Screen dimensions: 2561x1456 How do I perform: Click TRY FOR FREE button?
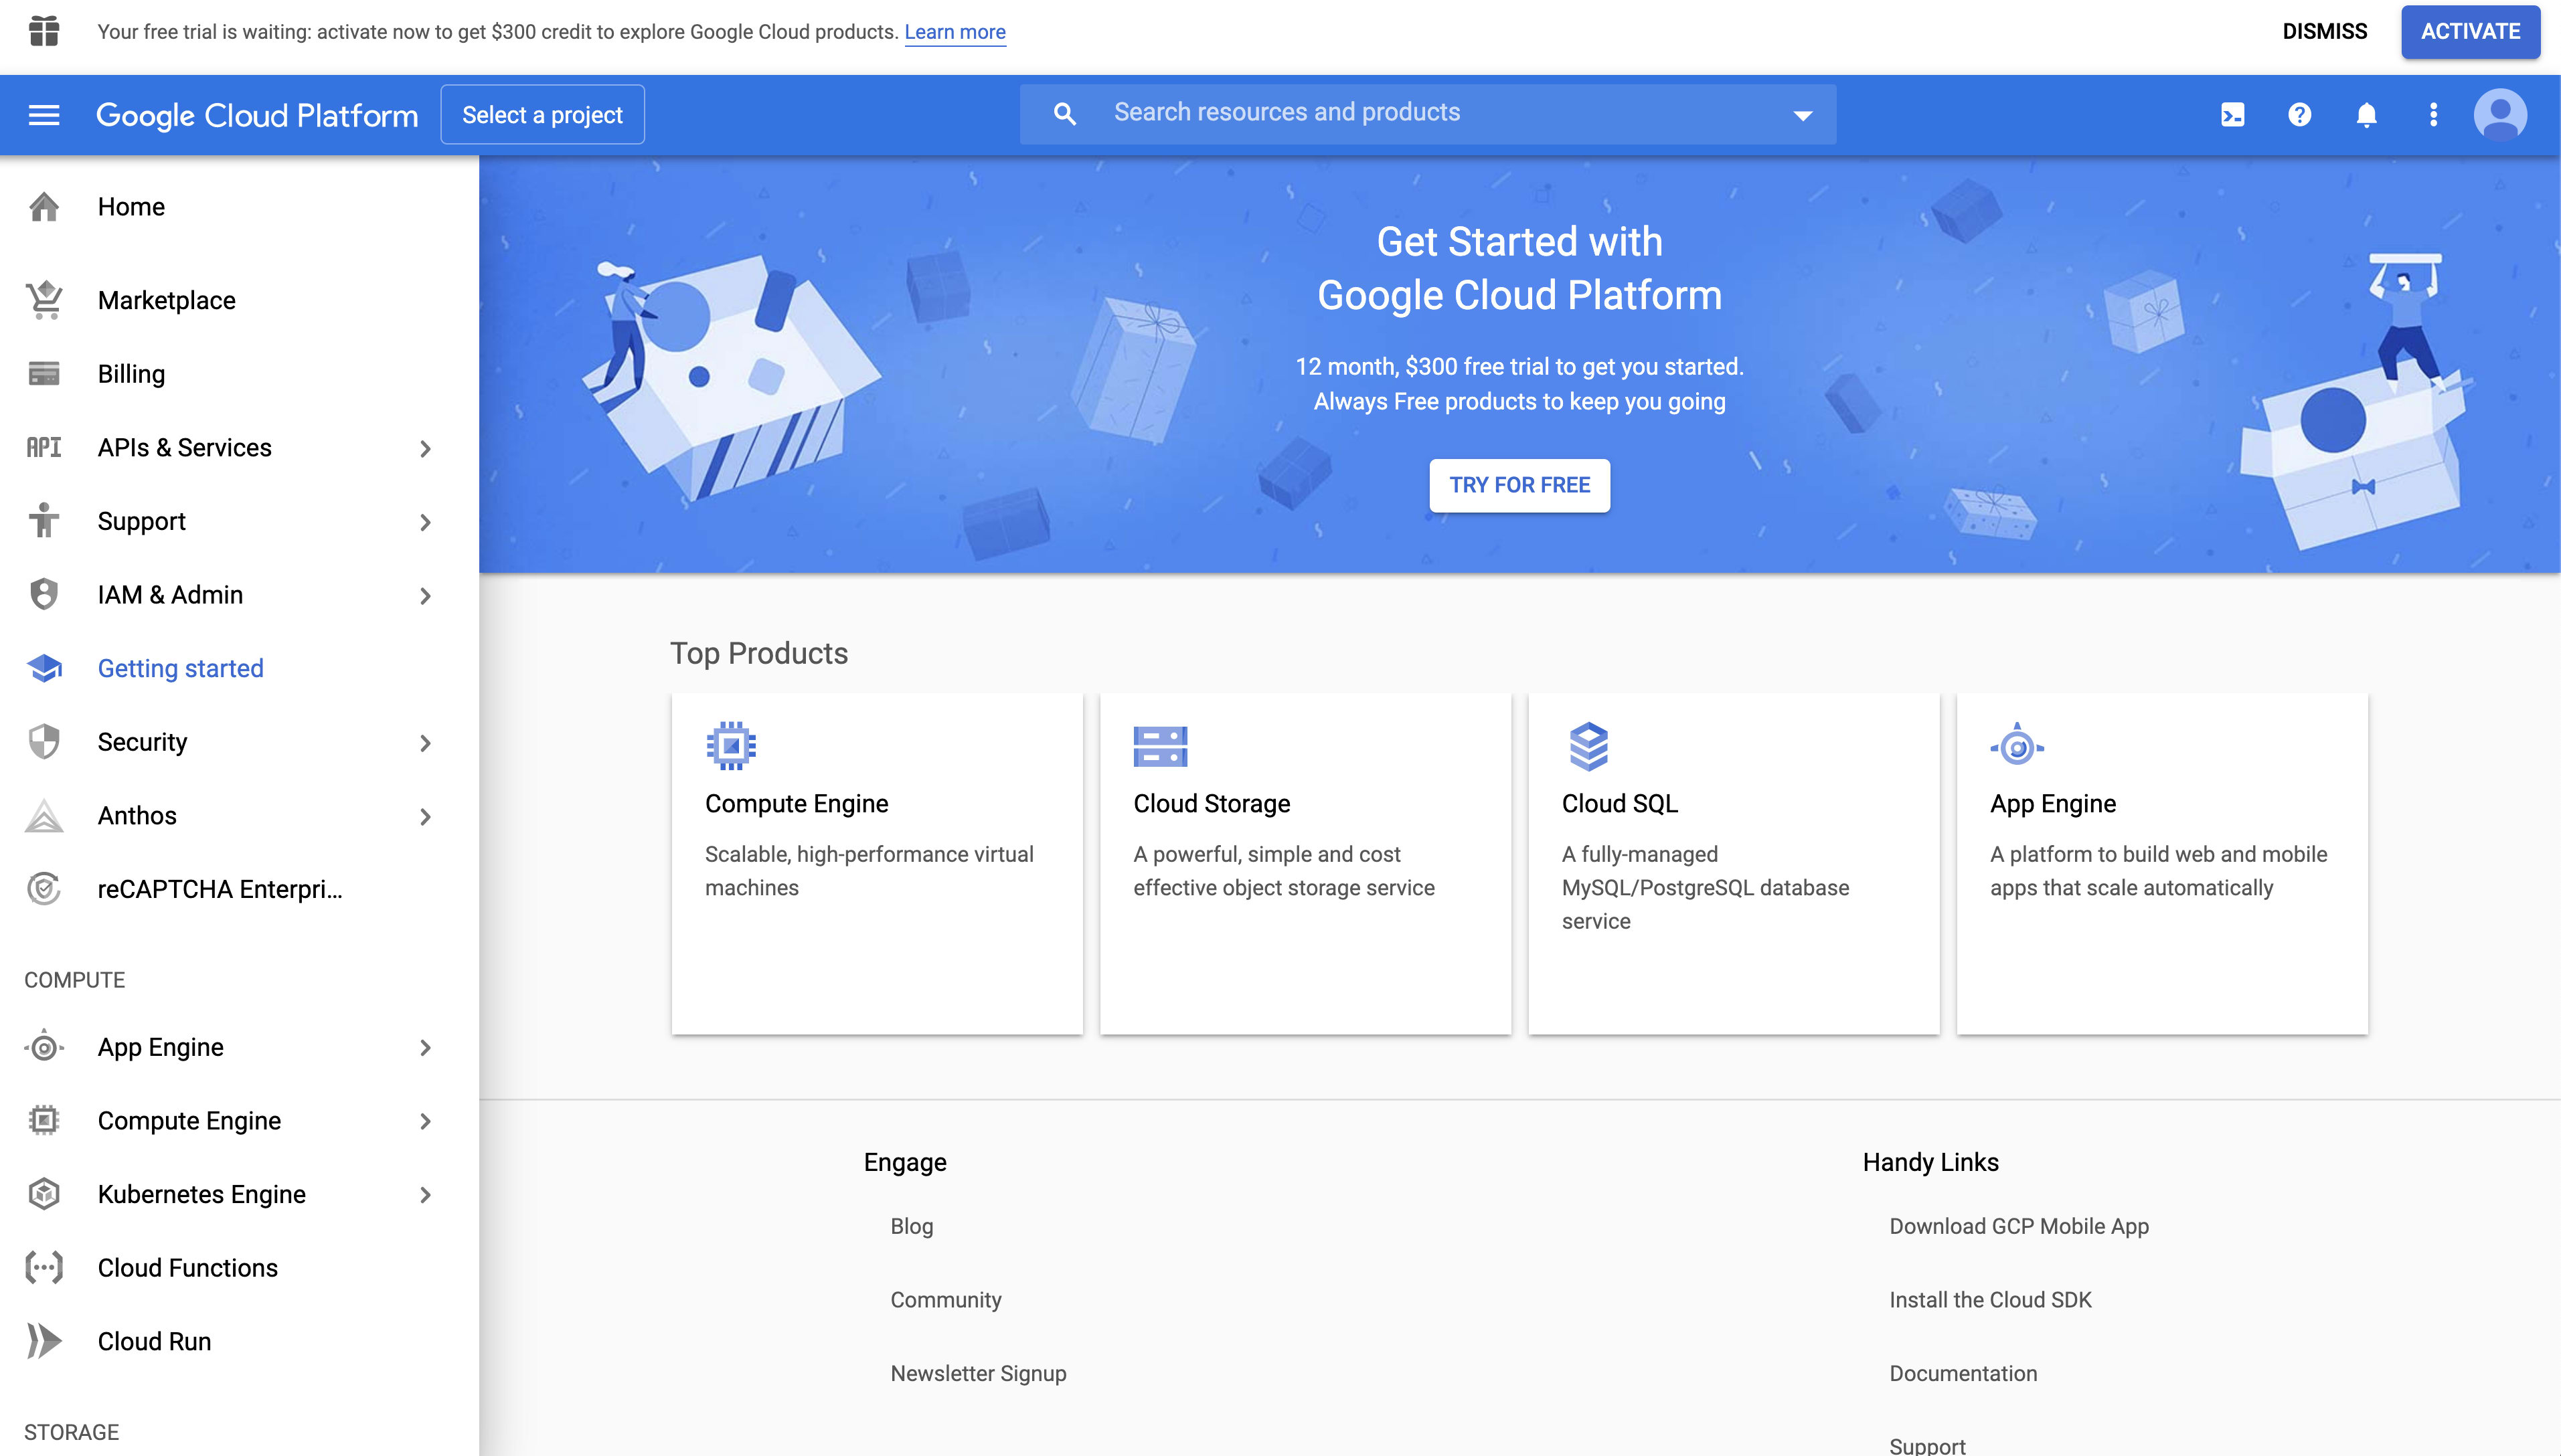point(1519,485)
